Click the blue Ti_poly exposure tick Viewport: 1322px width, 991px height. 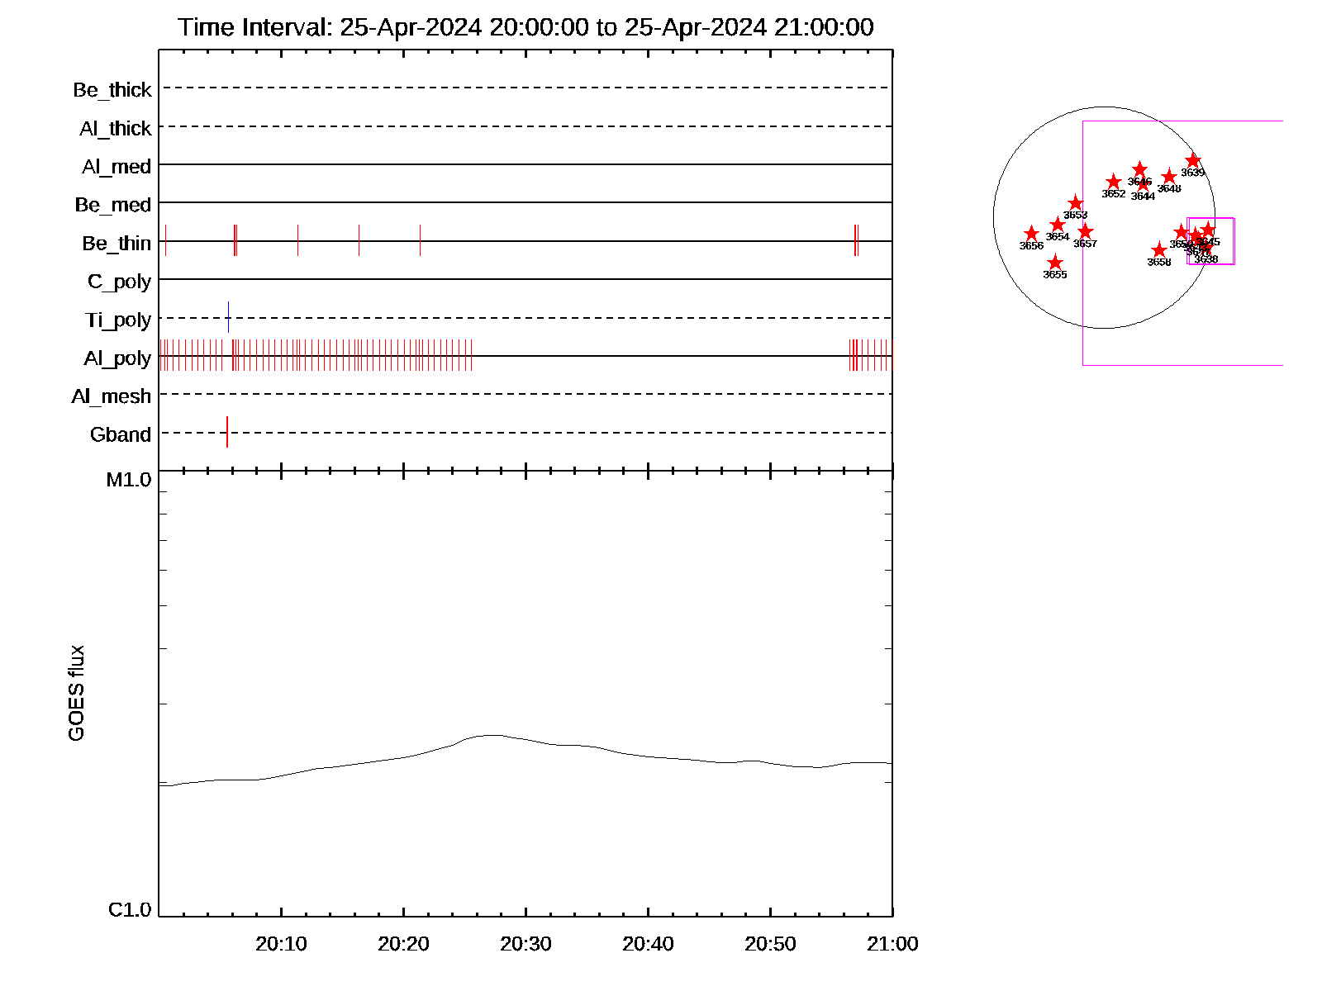pyautogui.click(x=228, y=317)
